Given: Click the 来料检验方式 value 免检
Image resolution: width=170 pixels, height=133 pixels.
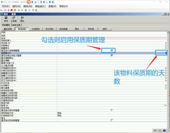Looking at the screenshot, I should click(60, 113).
